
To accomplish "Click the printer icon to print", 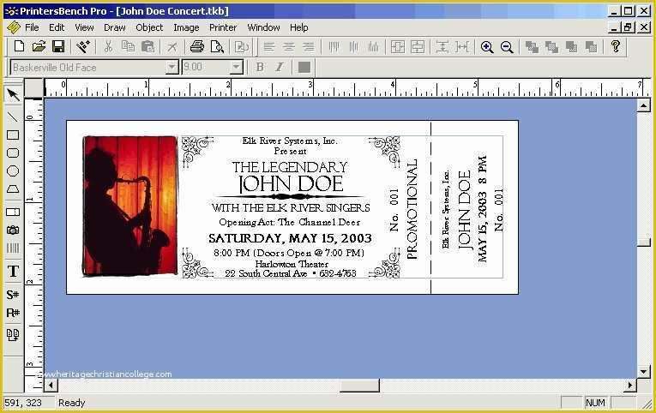I will pyautogui.click(x=196, y=46).
